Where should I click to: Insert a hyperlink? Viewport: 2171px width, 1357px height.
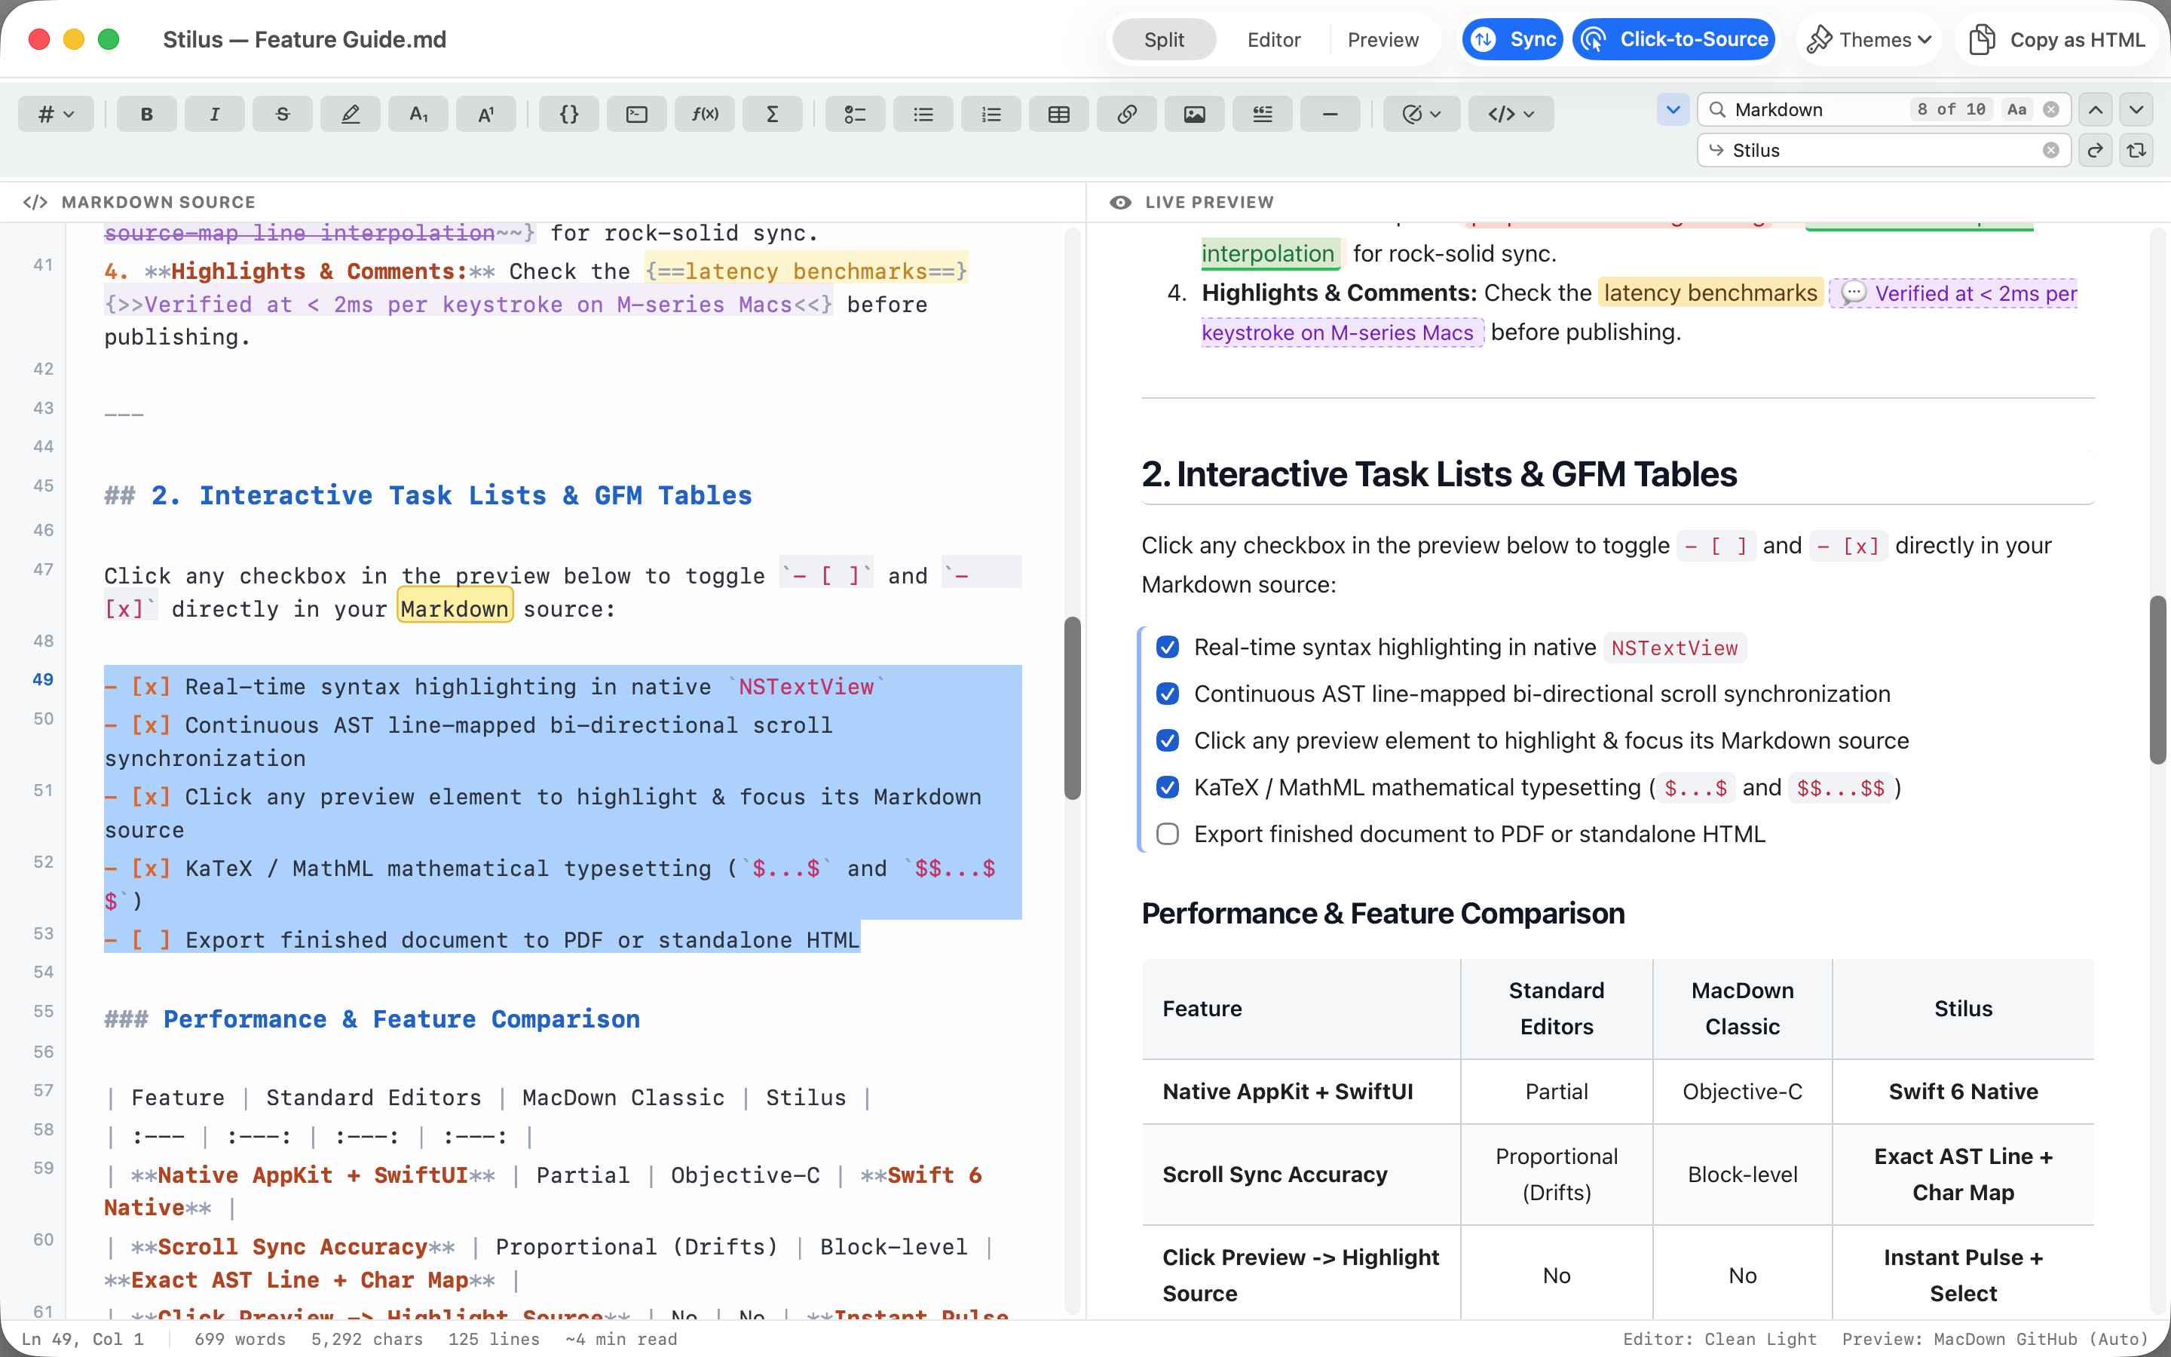pyautogui.click(x=1127, y=114)
